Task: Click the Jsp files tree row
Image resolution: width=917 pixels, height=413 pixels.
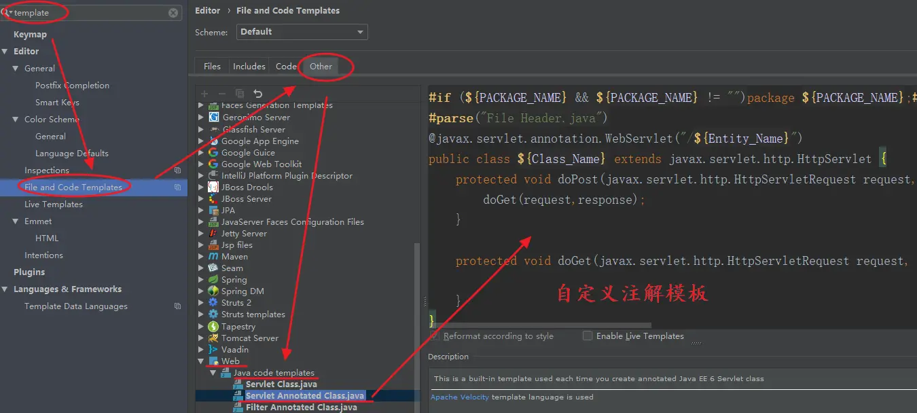Action: tap(236, 245)
